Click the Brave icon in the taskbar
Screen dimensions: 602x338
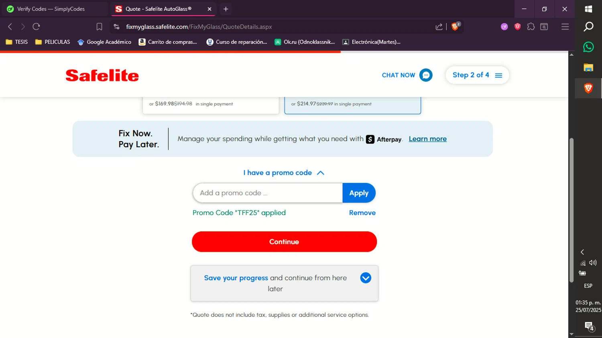[x=588, y=88]
